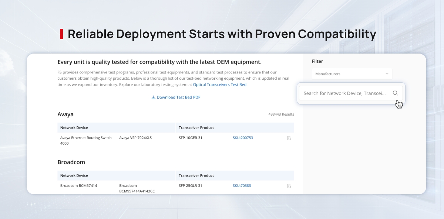Image resolution: width=444 pixels, height=219 pixels.
Task: Click the Avaya section heading
Action: pyautogui.click(x=65, y=114)
